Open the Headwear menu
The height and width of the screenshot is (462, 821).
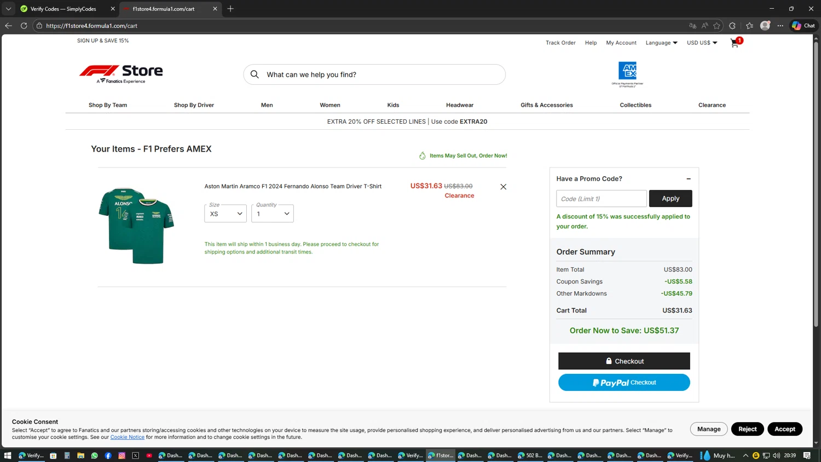[460, 105]
